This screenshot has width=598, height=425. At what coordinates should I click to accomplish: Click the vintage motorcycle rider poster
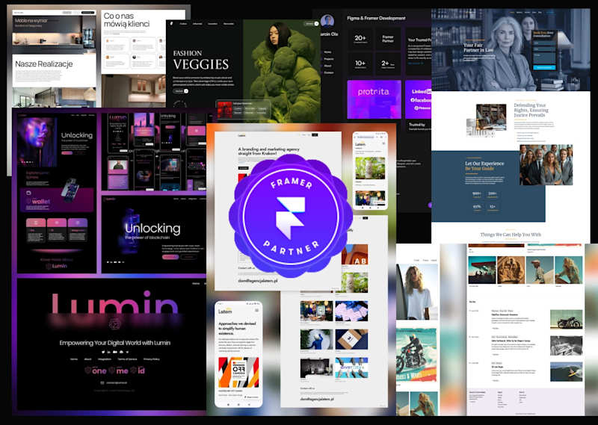tap(416, 356)
